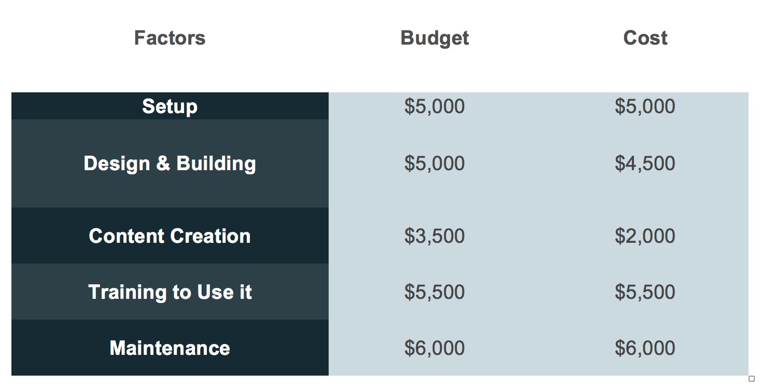This screenshot has height=386, width=761.
Task: Select the Cost column header
Action: (x=645, y=38)
